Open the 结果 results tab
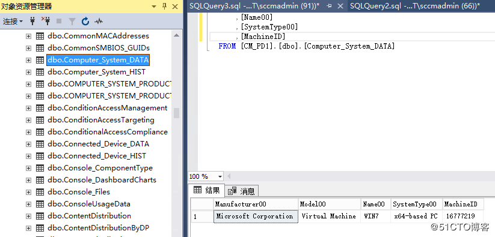495x237 pixels. [206, 190]
